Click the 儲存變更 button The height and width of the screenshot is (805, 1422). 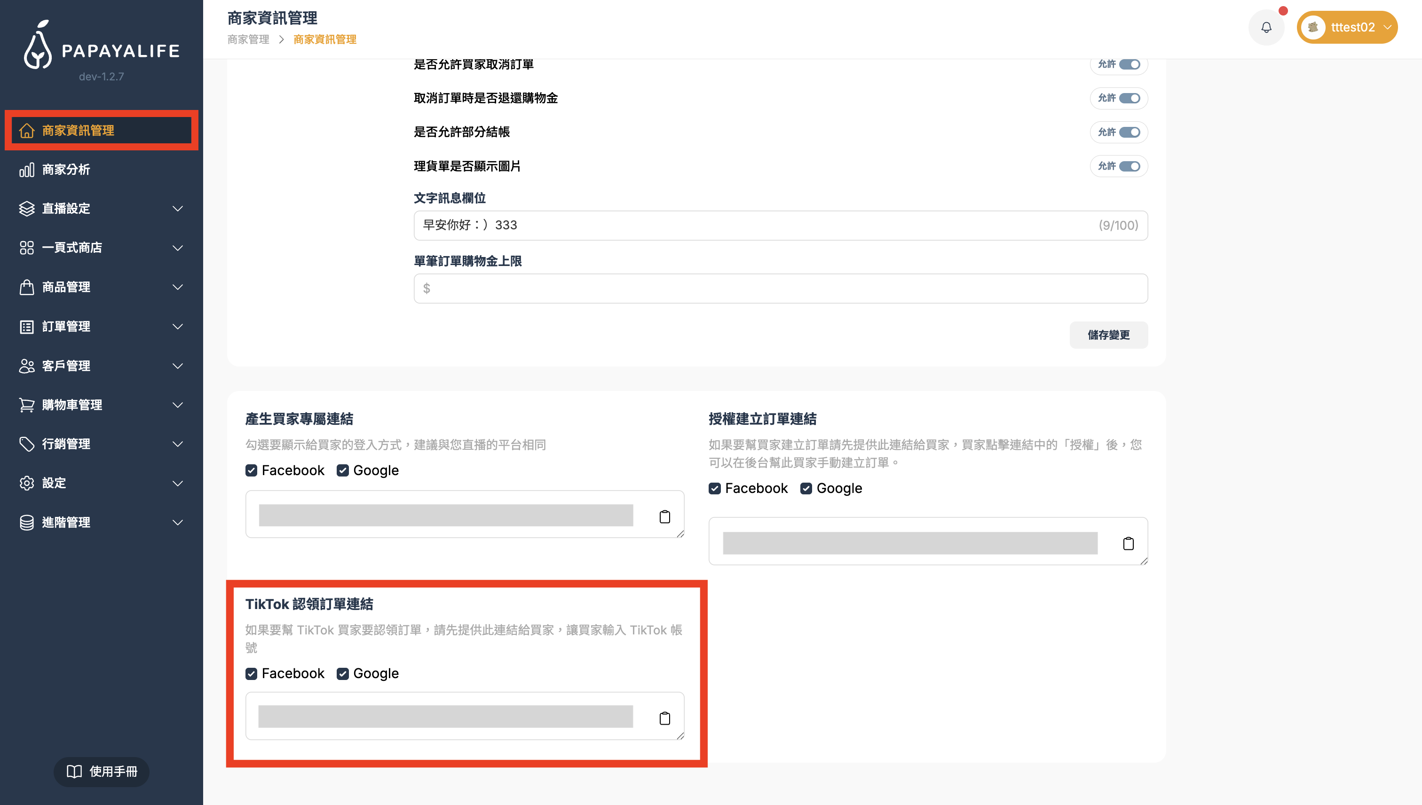tap(1108, 335)
